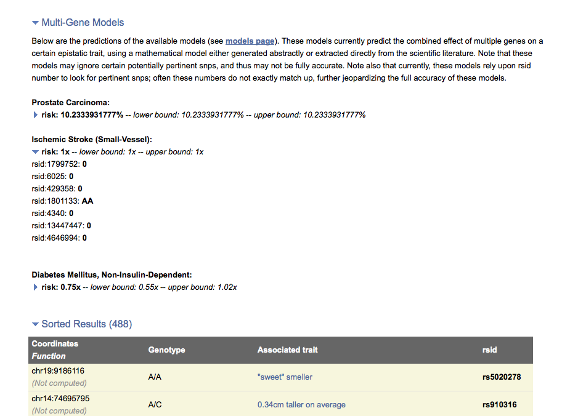Click the rsid:1801133 AA genotype line

click(62, 201)
